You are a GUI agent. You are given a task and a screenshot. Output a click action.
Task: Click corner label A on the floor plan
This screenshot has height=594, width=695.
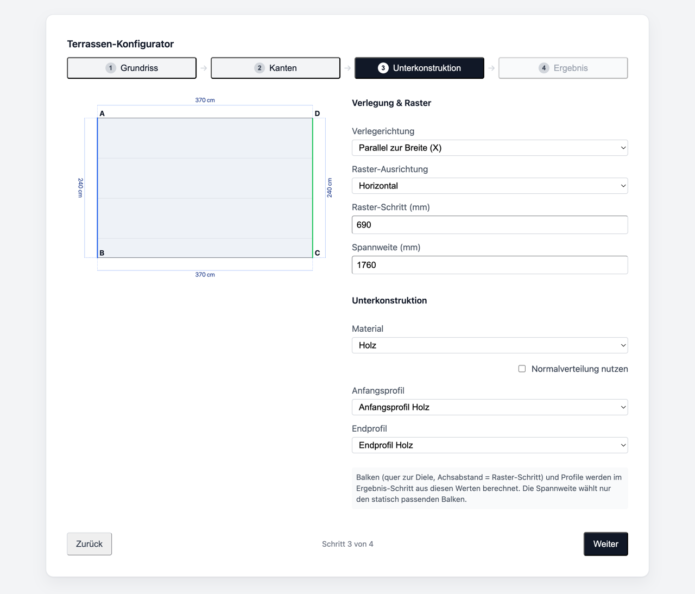(102, 113)
